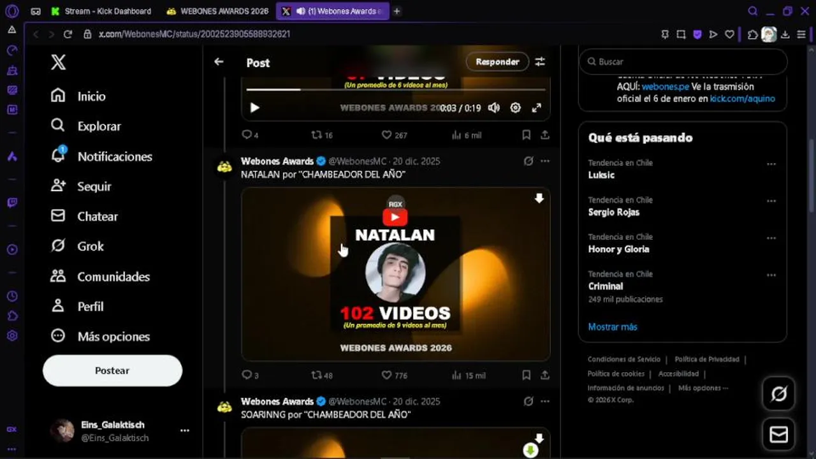
Task: Bookmark the post with 267 likes
Action: [526, 135]
